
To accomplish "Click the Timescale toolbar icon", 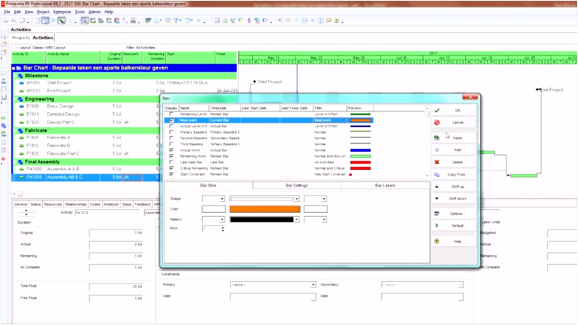I will coord(168,21).
